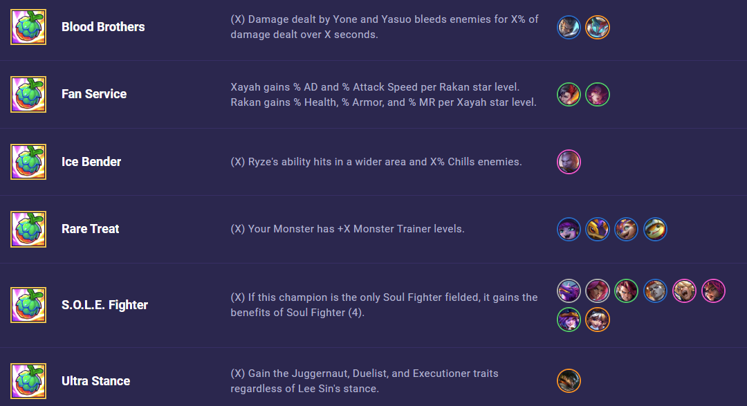The width and height of the screenshot is (747, 406).
Task: Open the S.O.L.E. Fighter power-up title
Action: [x=104, y=305]
